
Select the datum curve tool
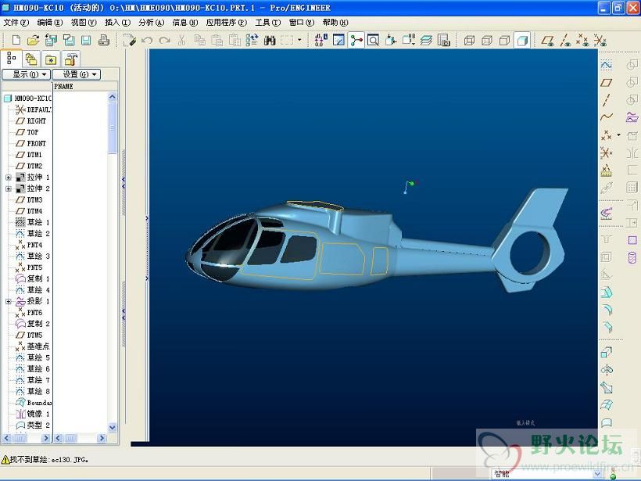point(607,117)
